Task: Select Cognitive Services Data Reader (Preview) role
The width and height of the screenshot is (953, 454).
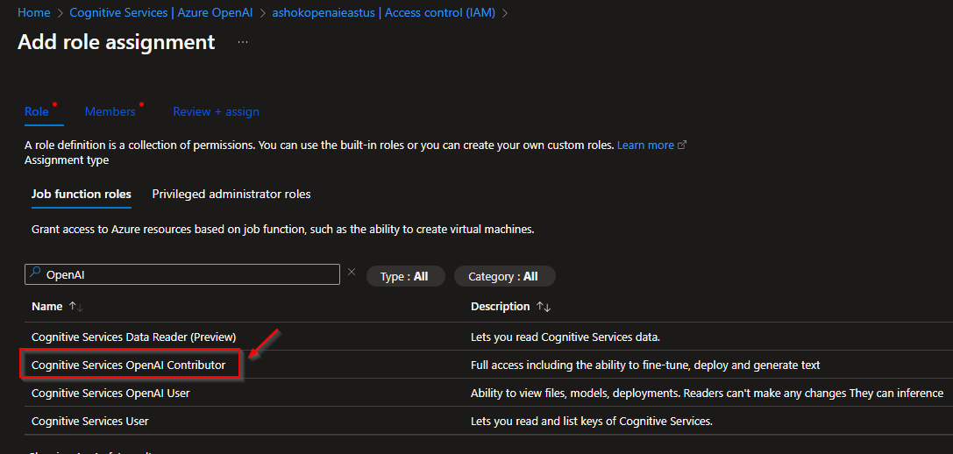Action: point(134,337)
